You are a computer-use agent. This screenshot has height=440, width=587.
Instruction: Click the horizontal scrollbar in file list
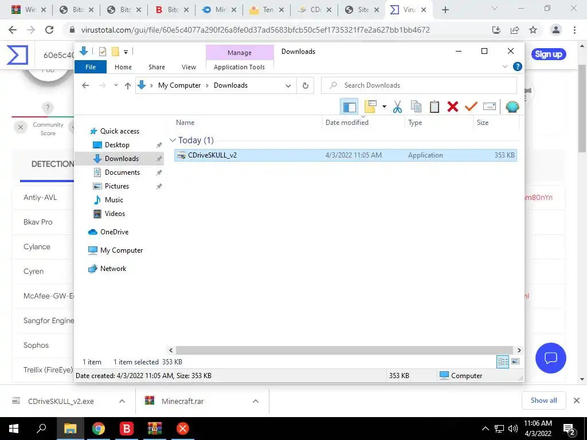pyautogui.click(x=345, y=350)
